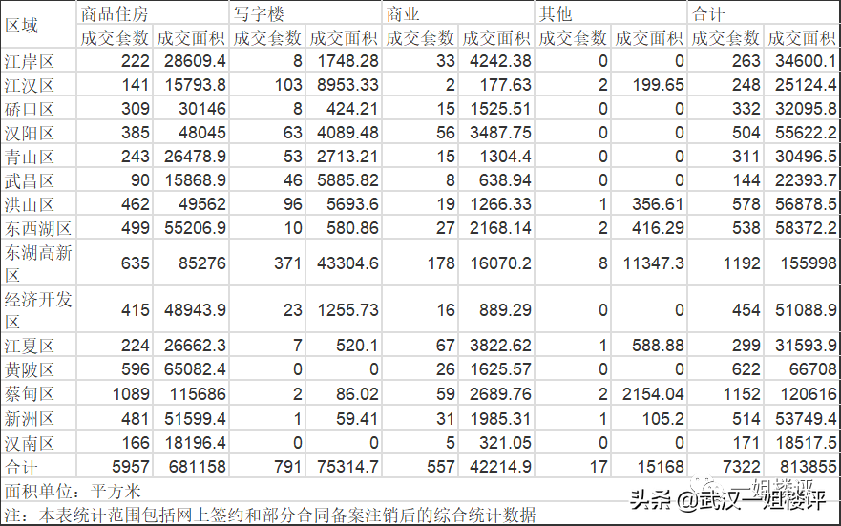The width and height of the screenshot is (841, 526).
Task: Click 成交面积 subheader under 商品住房
Action: 191,37
